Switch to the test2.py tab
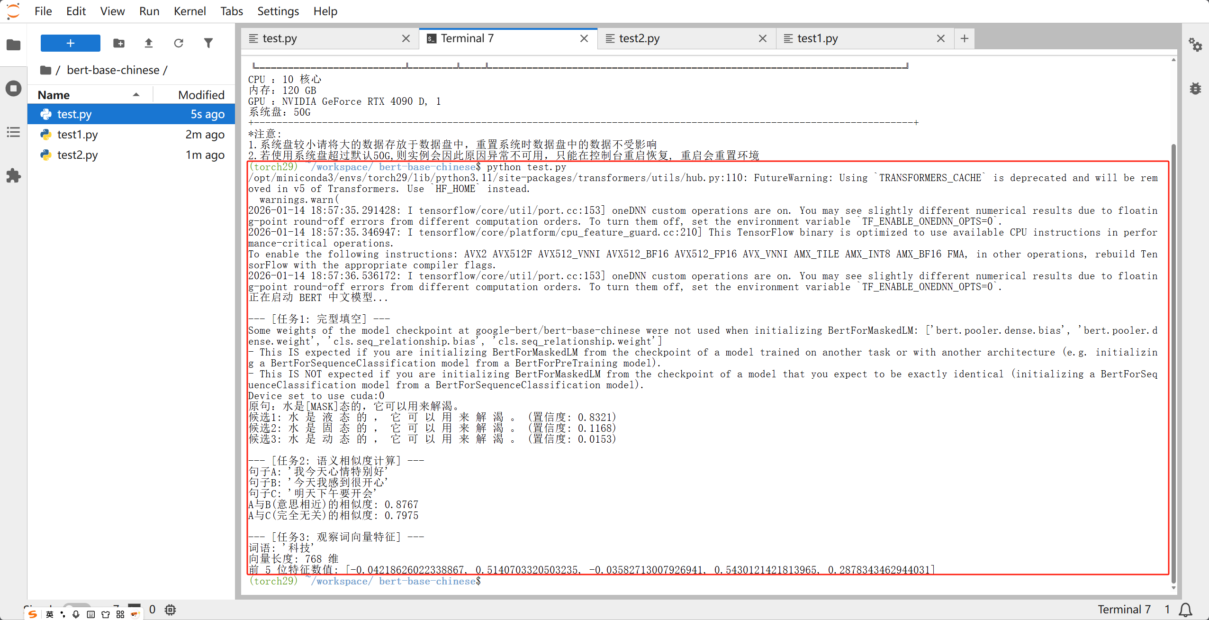Image resolution: width=1209 pixels, height=620 pixels. pyautogui.click(x=639, y=38)
